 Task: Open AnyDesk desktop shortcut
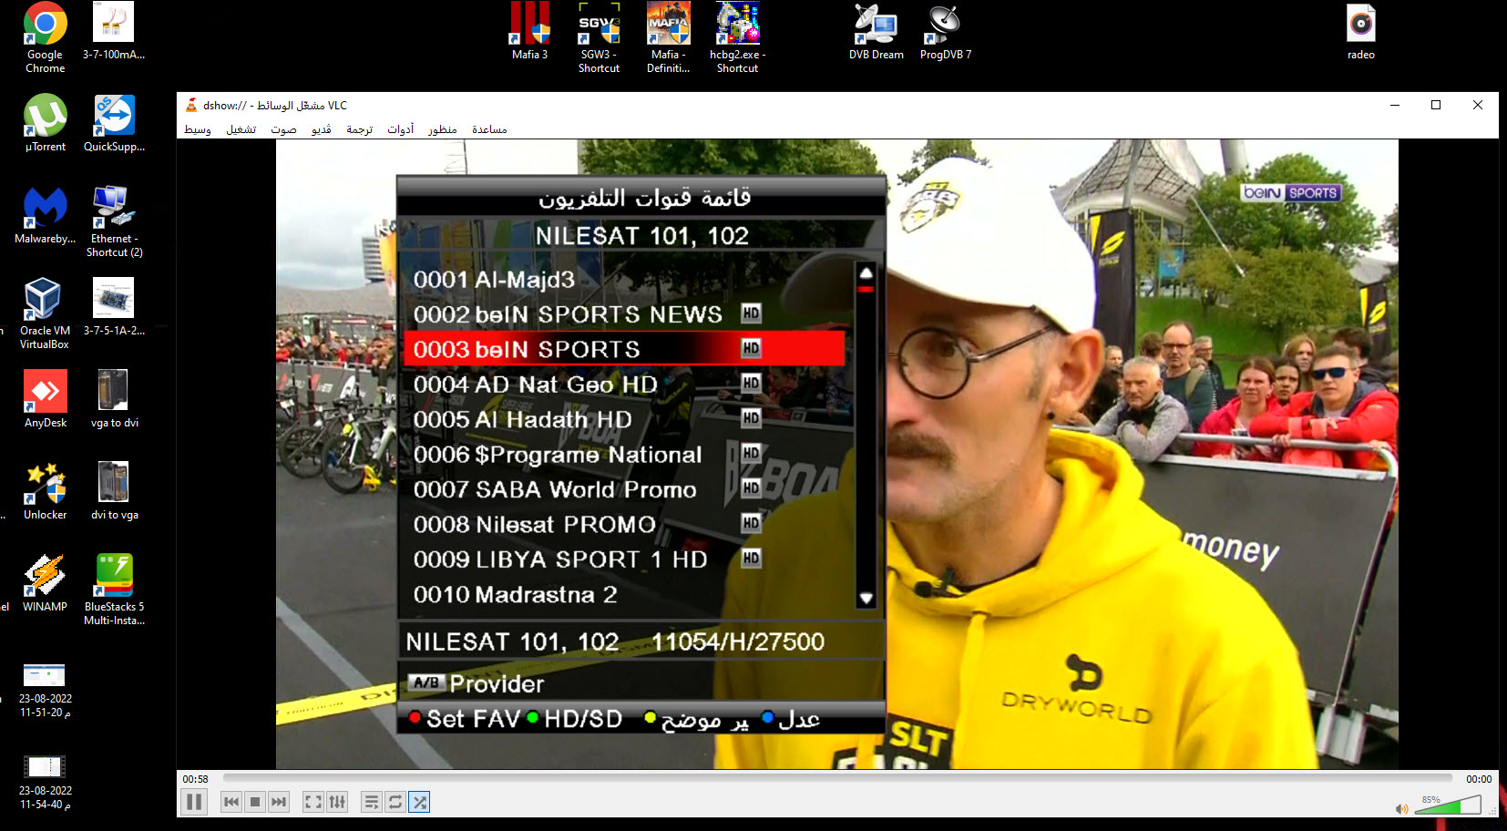coord(46,399)
